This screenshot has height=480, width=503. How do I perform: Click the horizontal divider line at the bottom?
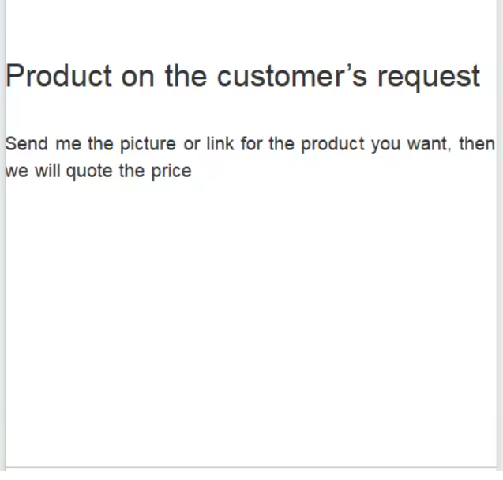pyautogui.click(x=251, y=468)
